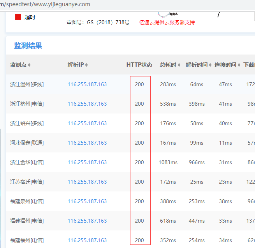Click the sort arrows beside 总耗时 header
Viewport: 255px width, 248px height.
[x=179, y=65]
